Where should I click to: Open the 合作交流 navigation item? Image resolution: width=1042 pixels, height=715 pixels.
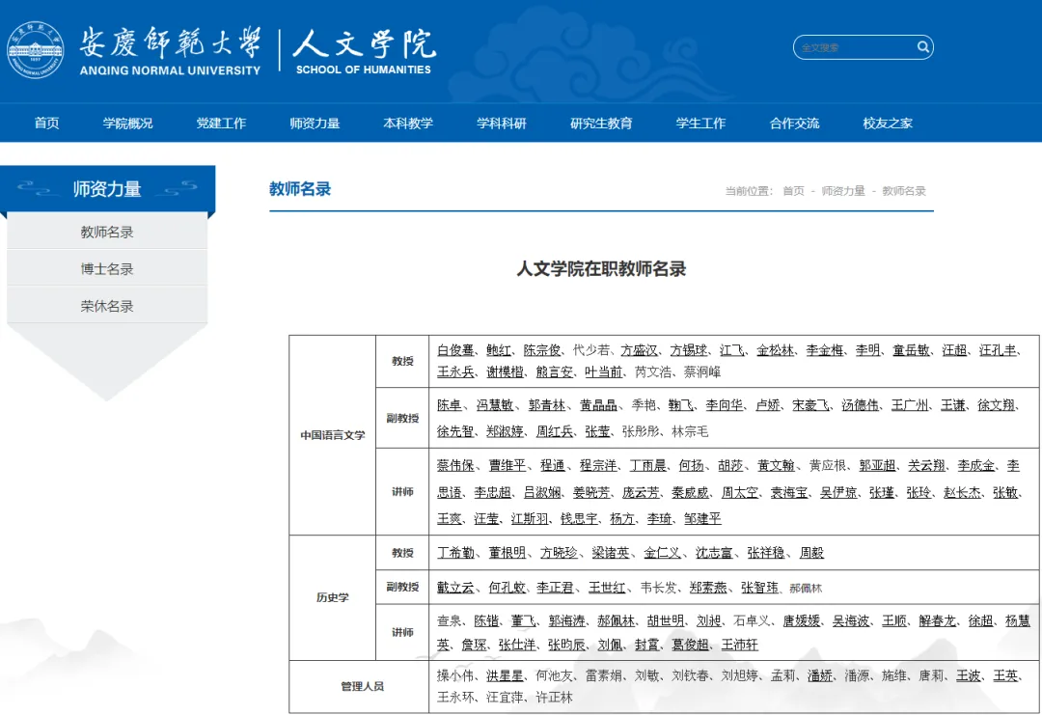coord(794,123)
